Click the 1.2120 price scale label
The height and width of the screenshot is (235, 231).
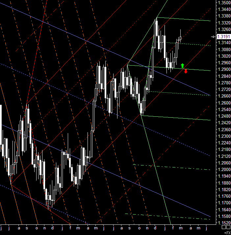click(224, 156)
